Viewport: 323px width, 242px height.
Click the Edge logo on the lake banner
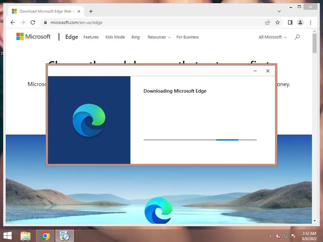[x=158, y=210]
